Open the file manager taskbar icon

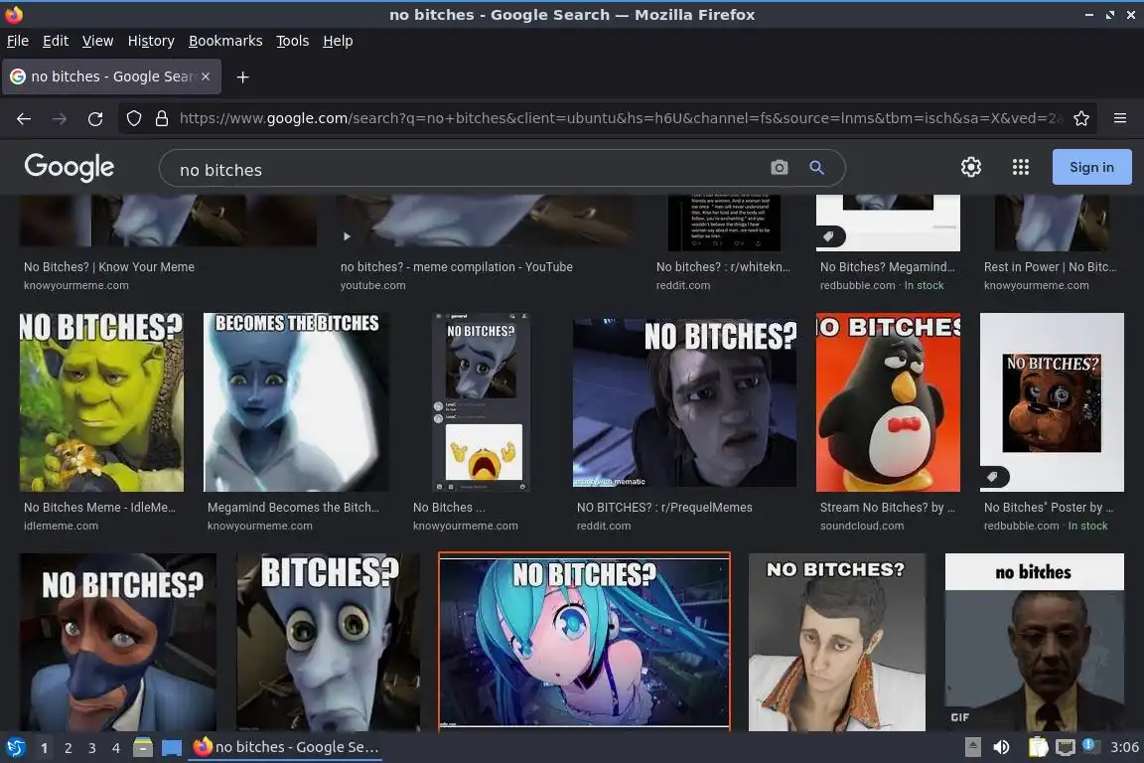(143, 748)
